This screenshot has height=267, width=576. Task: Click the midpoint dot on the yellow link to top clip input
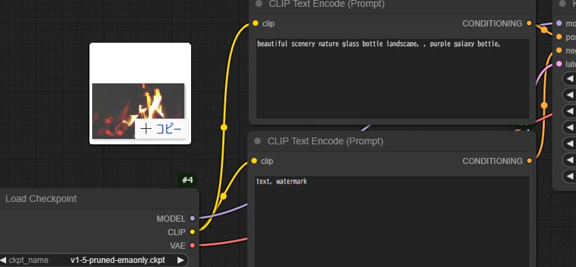point(224,127)
